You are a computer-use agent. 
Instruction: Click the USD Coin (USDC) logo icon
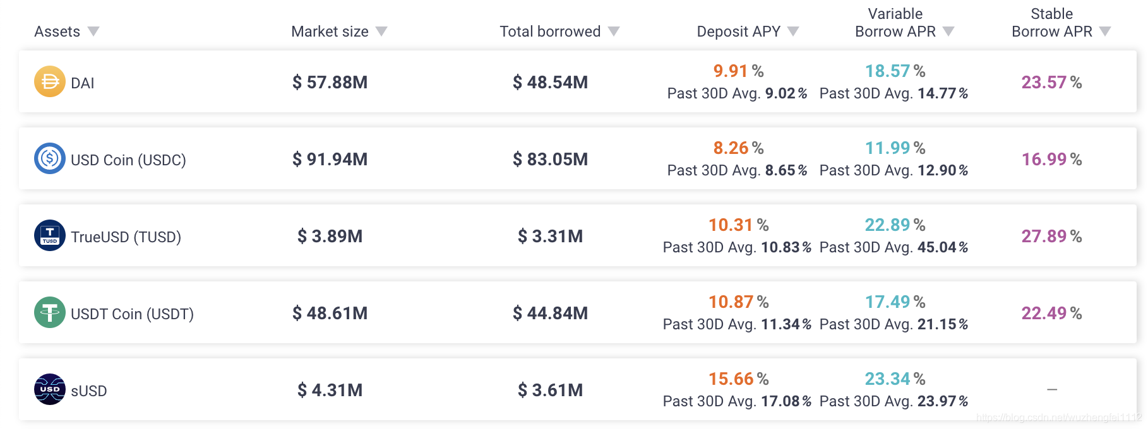pos(50,158)
